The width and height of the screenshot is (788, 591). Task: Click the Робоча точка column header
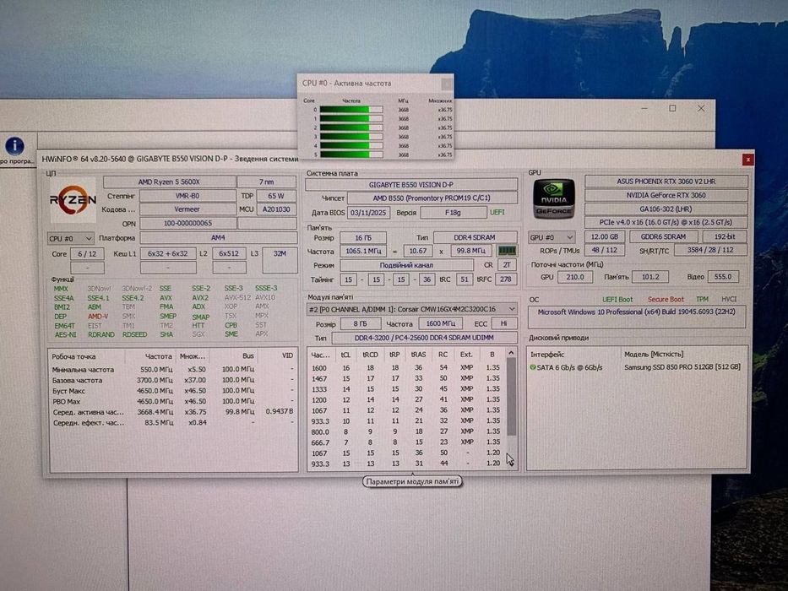pyautogui.click(x=73, y=356)
